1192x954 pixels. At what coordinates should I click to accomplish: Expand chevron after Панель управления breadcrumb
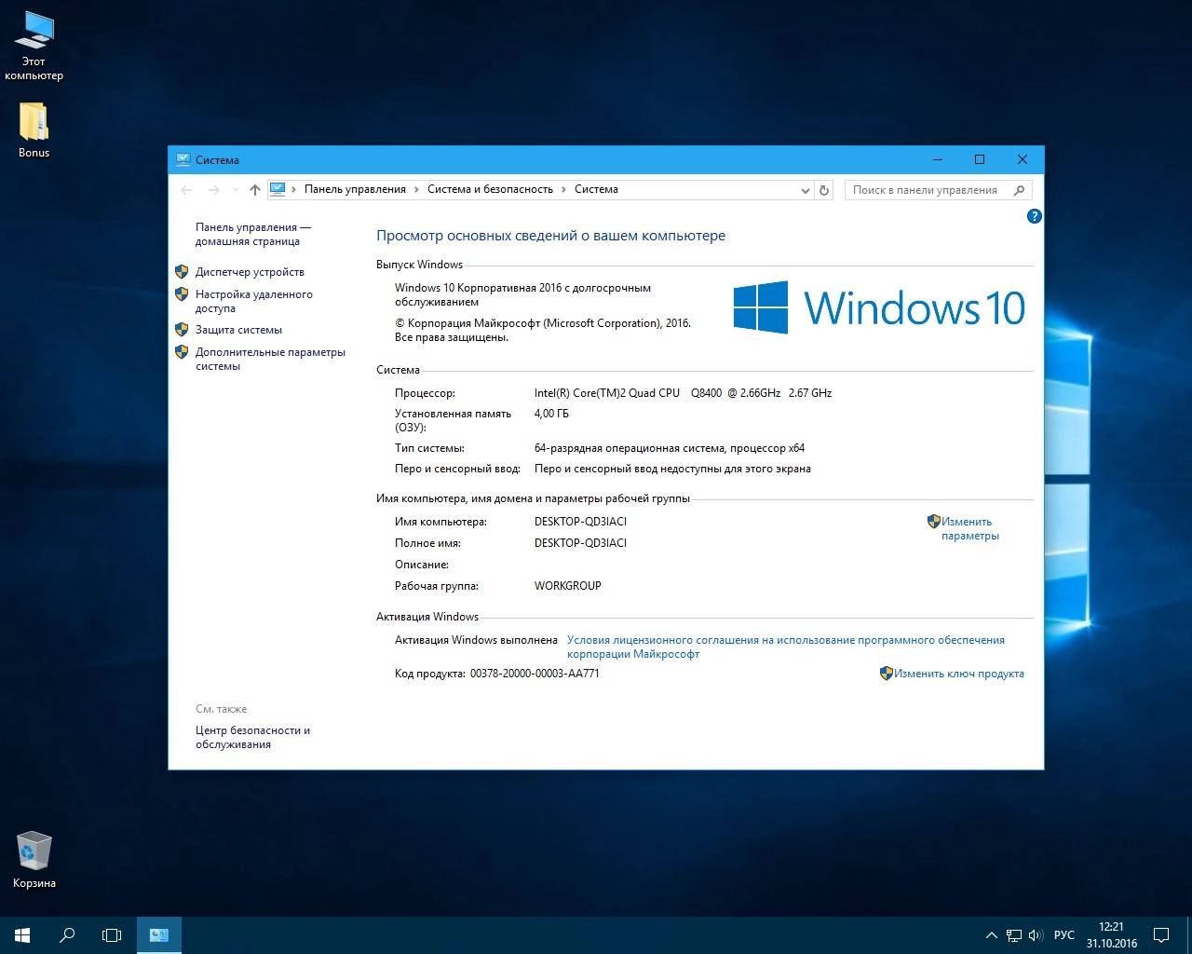tap(416, 189)
